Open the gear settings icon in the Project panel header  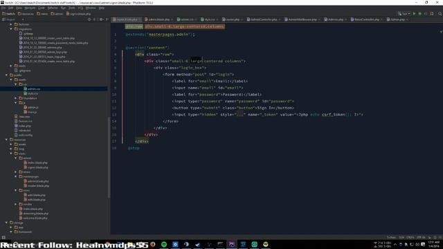pos(101,19)
